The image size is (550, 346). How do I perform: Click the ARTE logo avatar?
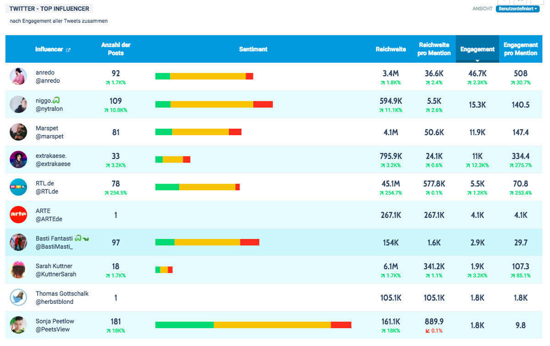(x=18, y=215)
